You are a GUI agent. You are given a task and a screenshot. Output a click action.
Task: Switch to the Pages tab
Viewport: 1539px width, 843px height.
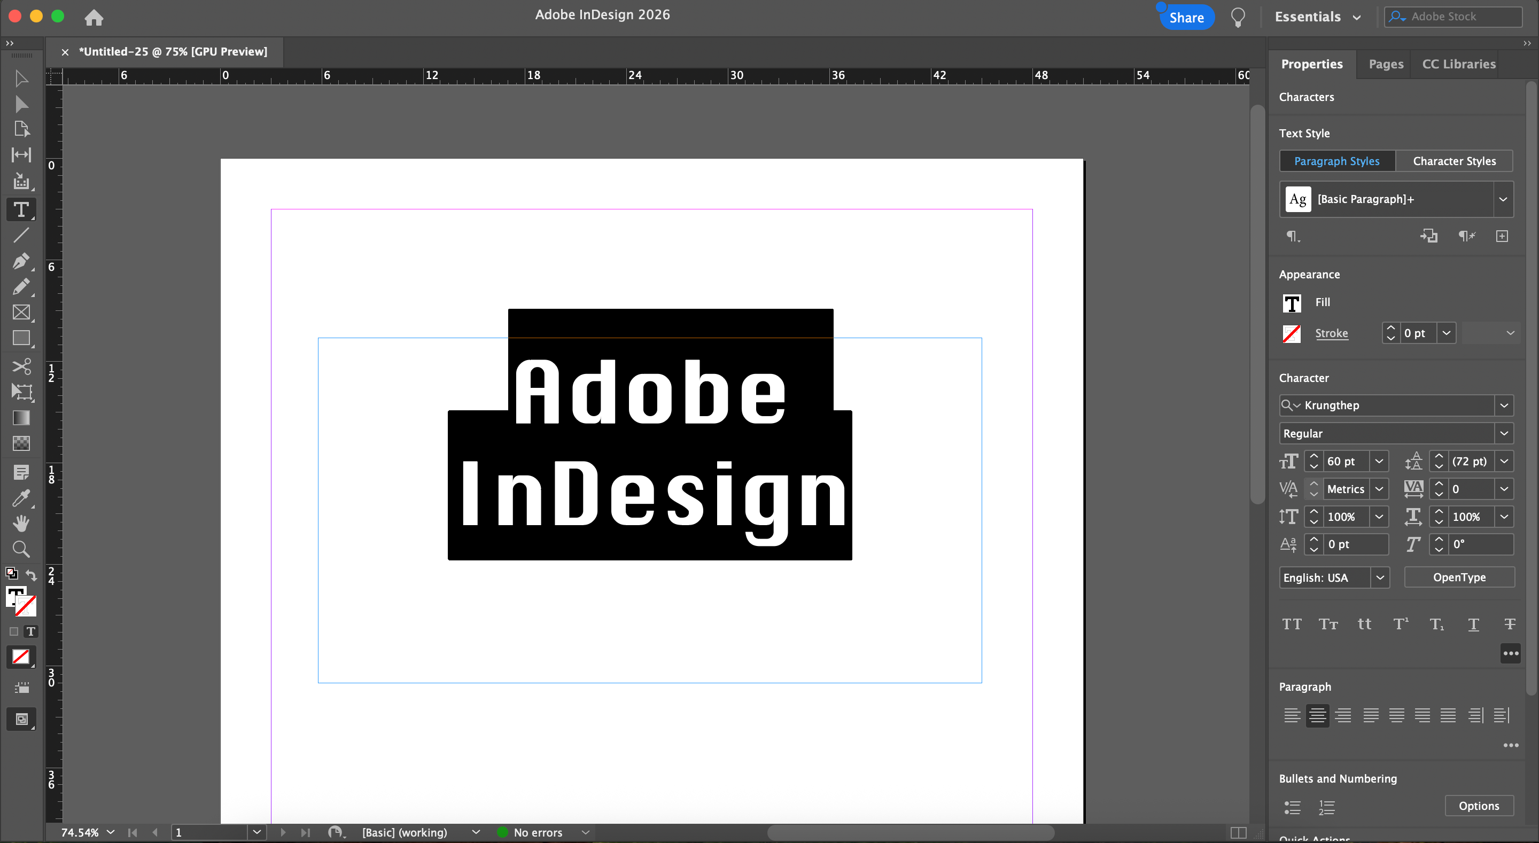pyautogui.click(x=1386, y=64)
